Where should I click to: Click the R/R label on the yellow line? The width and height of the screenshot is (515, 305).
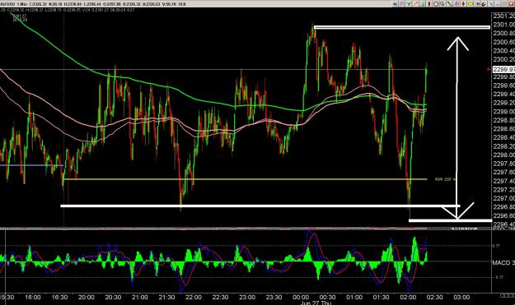point(444,179)
